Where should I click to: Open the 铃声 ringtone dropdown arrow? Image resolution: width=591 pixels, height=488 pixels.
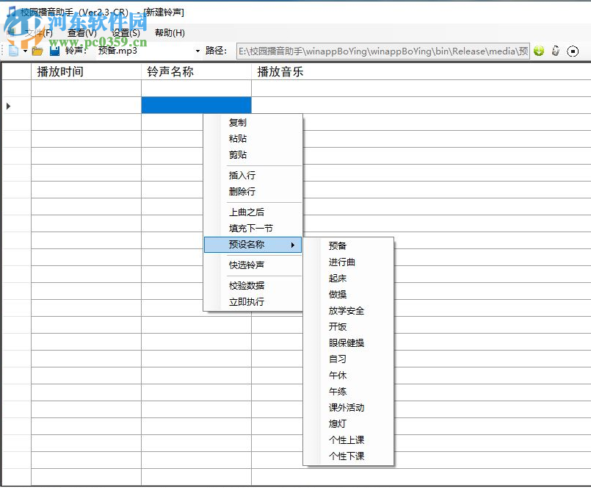197,51
